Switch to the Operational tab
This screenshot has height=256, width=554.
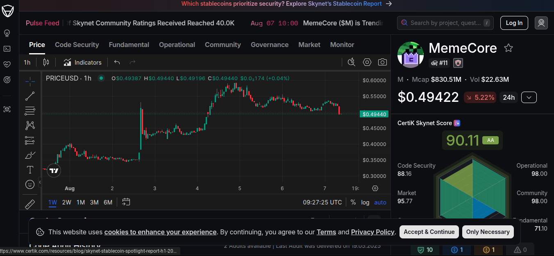click(x=177, y=45)
